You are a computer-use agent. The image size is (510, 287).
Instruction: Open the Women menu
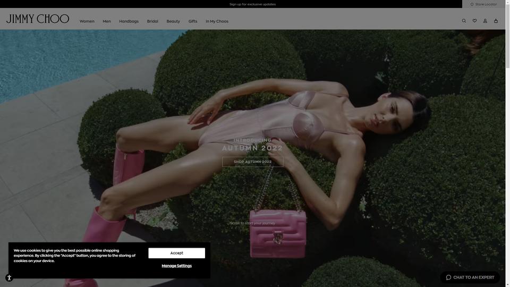[x=87, y=21]
